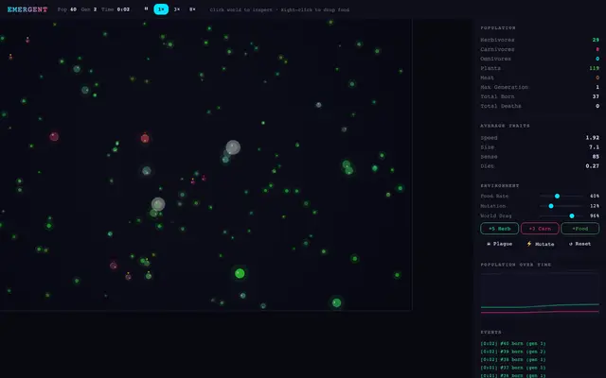This screenshot has width=606, height=378.
Task: Click the average Sense trait row
Action: tap(540, 157)
